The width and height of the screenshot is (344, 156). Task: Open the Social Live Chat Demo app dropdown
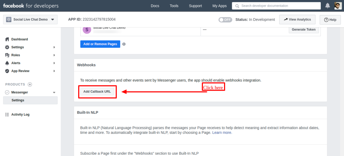tap(30, 19)
